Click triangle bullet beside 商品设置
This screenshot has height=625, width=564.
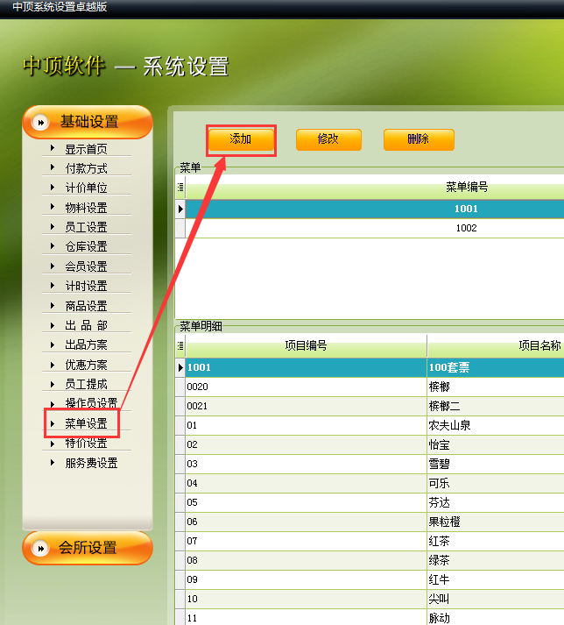(x=53, y=305)
